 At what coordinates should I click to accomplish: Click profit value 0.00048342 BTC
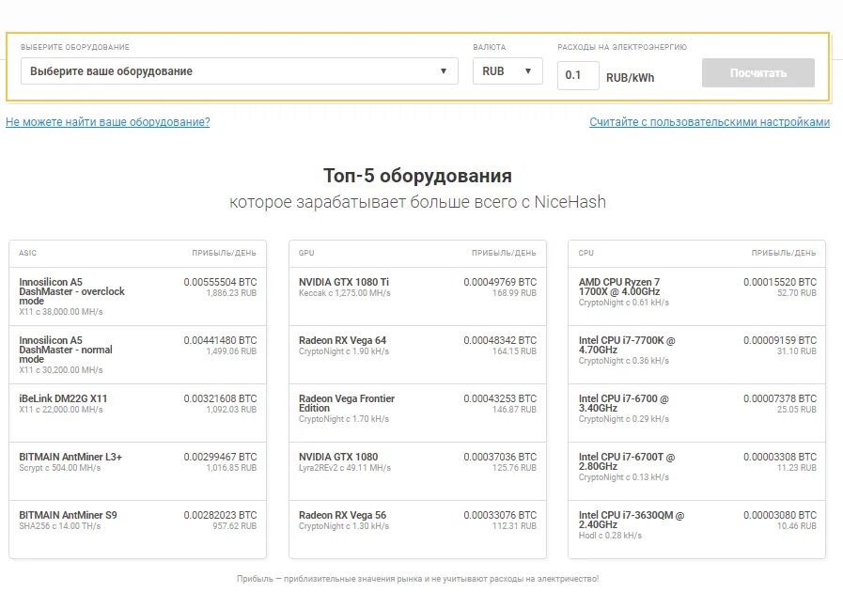tap(500, 340)
